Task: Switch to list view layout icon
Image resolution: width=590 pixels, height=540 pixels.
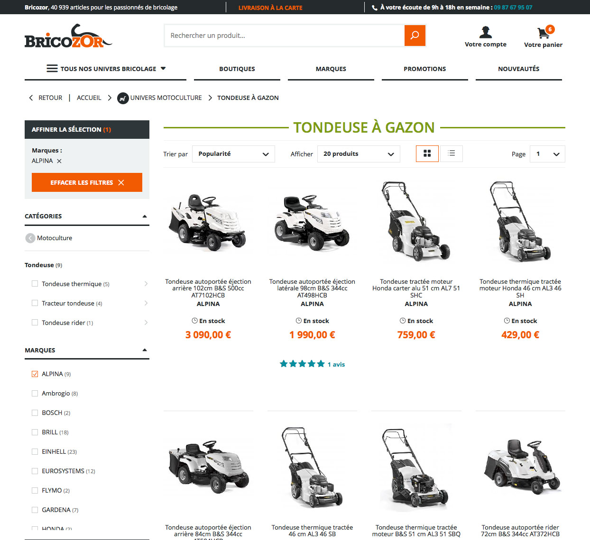Action: pos(452,153)
